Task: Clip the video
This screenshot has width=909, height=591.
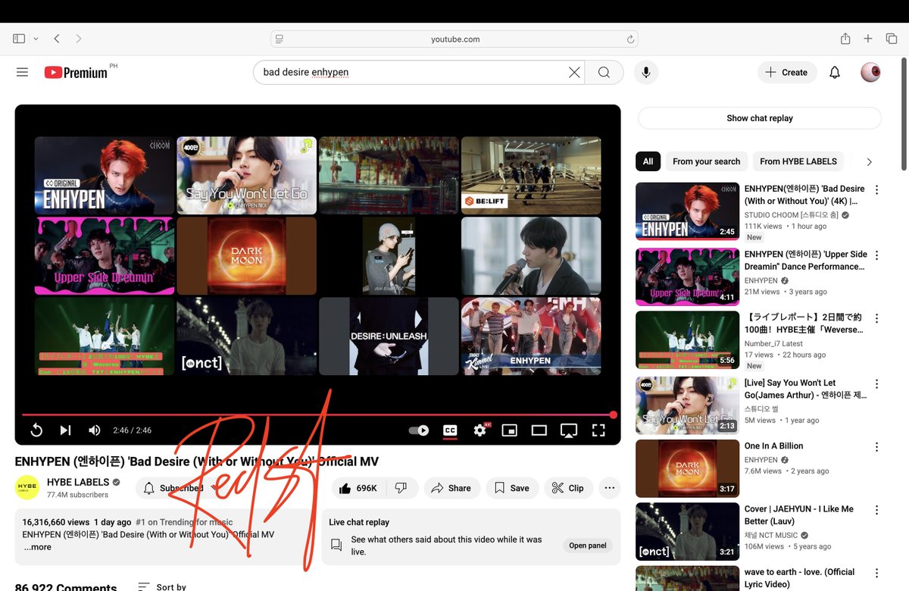Action: pos(568,488)
